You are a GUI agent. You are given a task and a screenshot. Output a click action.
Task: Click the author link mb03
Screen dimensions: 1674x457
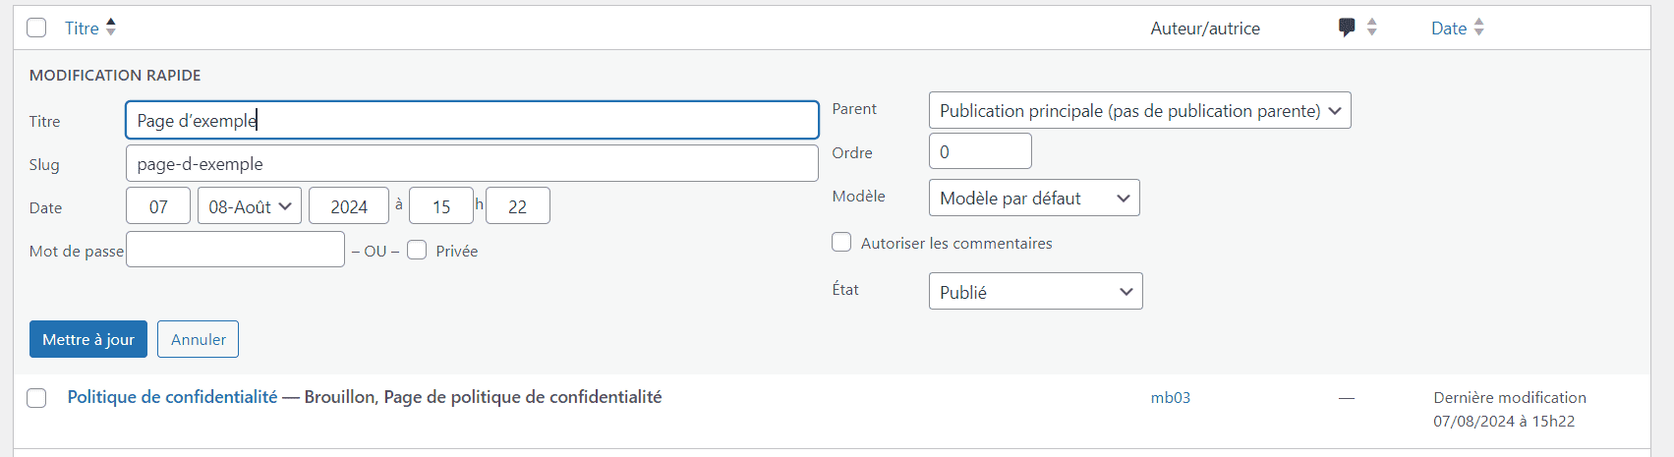pyautogui.click(x=1171, y=398)
